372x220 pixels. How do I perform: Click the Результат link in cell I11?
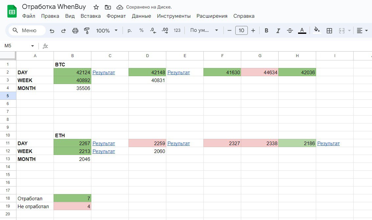point(328,143)
